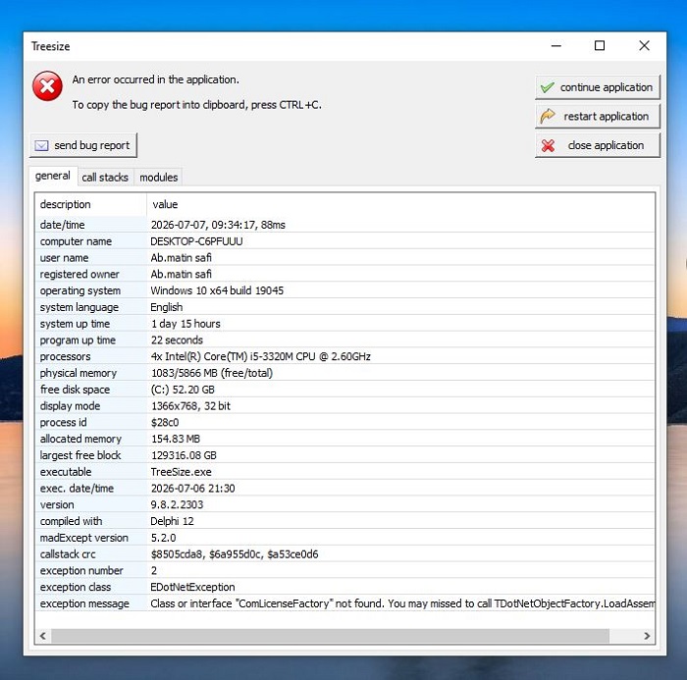Select value 2026-07-07, 09:34:17, 88ms
The width and height of the screenshot is (687, 680).
[218, 225]
